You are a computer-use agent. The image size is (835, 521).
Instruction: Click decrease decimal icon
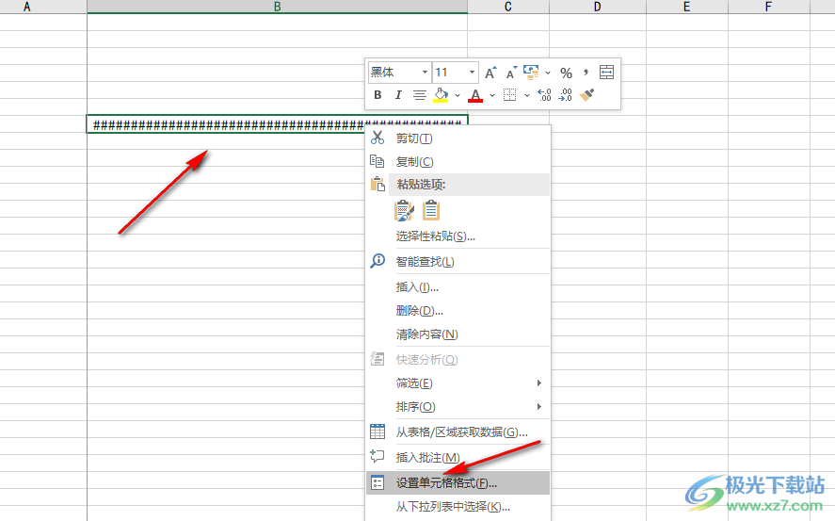(x=565, y=95)
